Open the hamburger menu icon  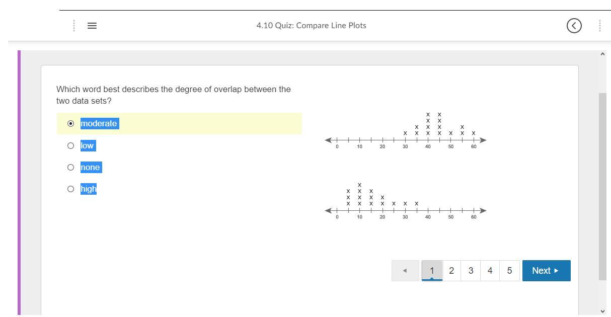point(92,25)
